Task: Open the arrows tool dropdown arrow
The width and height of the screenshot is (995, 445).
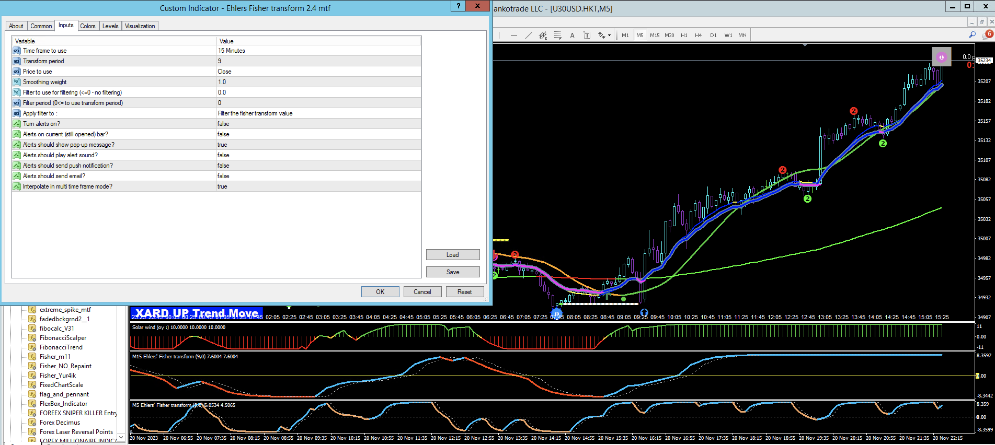Action: (610, 36)
